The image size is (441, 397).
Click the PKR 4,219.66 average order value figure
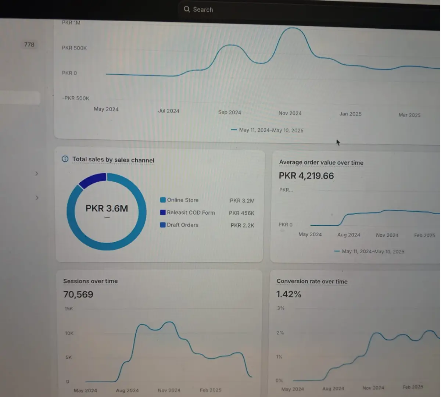[306, 176]
